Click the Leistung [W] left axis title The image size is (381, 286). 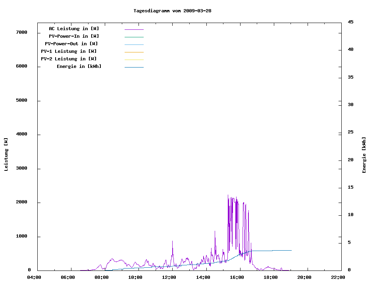[6, 155]
